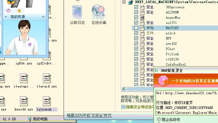Select the Ptilink entry text
Viewport: 218px width, 123px height.
point(172,54)
